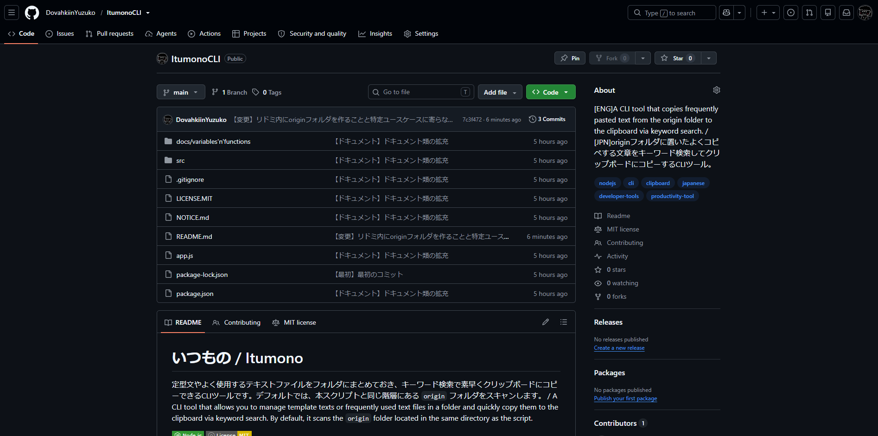878x436 pixels.
Task: Click the Go to file search field
Action: pos(421,92)
